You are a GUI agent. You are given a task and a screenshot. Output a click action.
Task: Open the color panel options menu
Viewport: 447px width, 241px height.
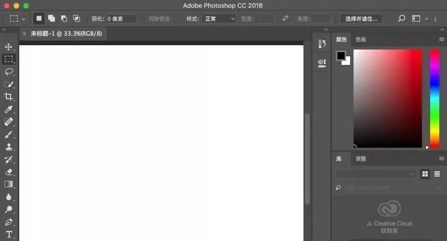tap(442, 39)
